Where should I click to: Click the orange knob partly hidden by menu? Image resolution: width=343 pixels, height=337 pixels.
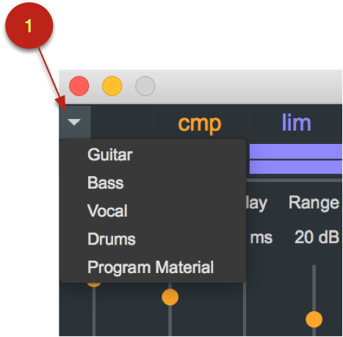(x=95, y=284)
